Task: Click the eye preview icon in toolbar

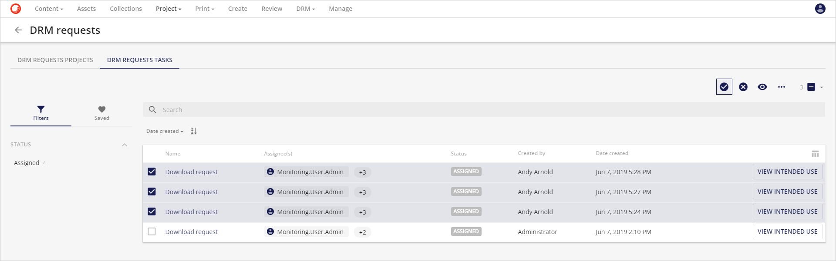Action: tap(762, 87)
